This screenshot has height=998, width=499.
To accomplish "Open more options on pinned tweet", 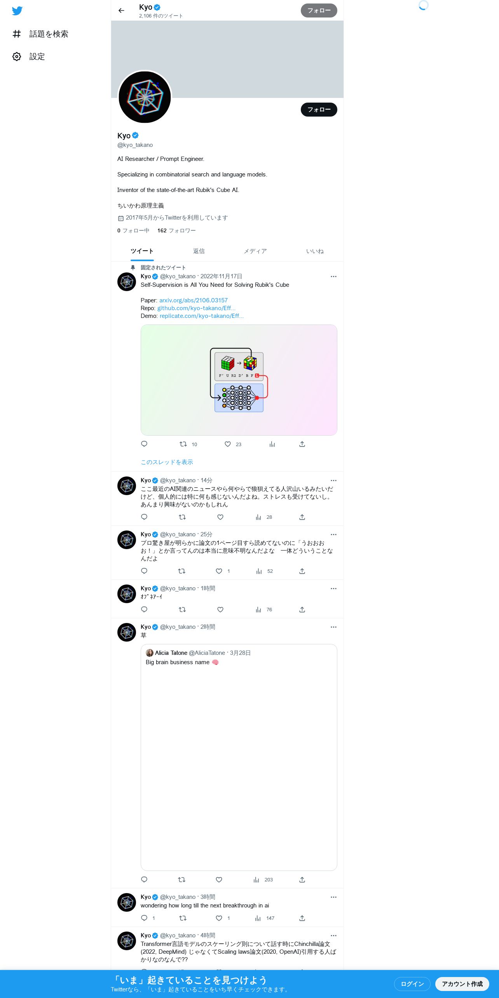I will (333, 276).
